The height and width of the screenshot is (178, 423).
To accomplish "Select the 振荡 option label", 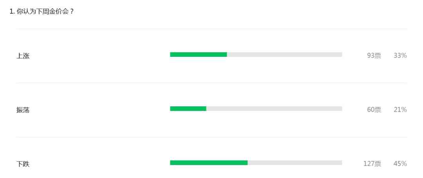I will pyautogui.click(x=23, y=110).
